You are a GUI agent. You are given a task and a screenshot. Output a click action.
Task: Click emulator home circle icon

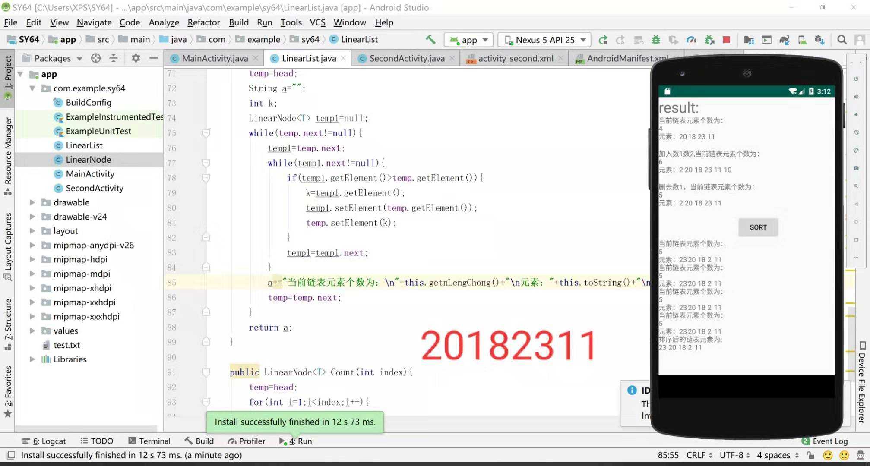[856, 222]
